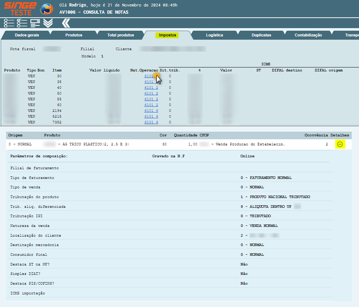Open the Duplicatas tab
The height and width of the screenshot is (307, 359).
(261, 35)
